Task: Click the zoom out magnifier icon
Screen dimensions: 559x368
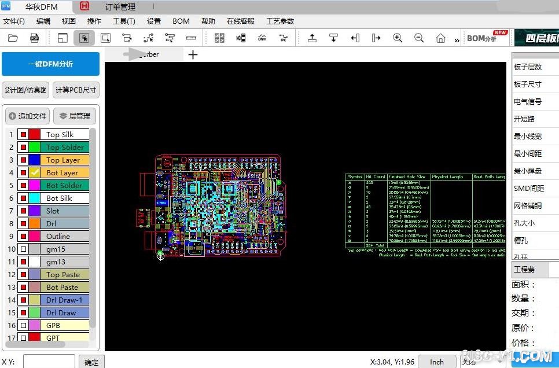Action: coord(419,38)
